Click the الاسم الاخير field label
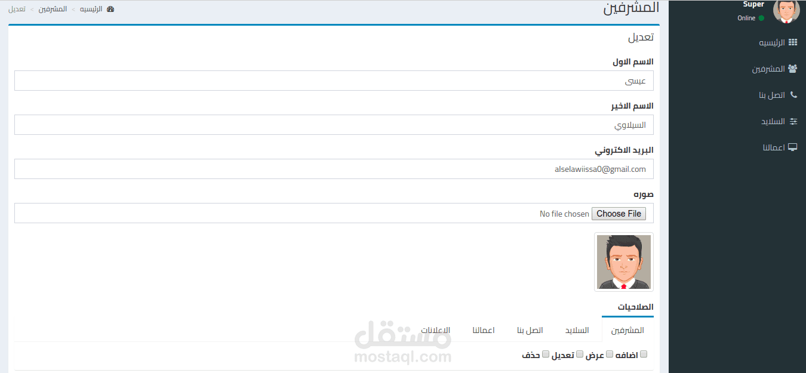Viewport: 806px width, 373px height. coord(632,106)
